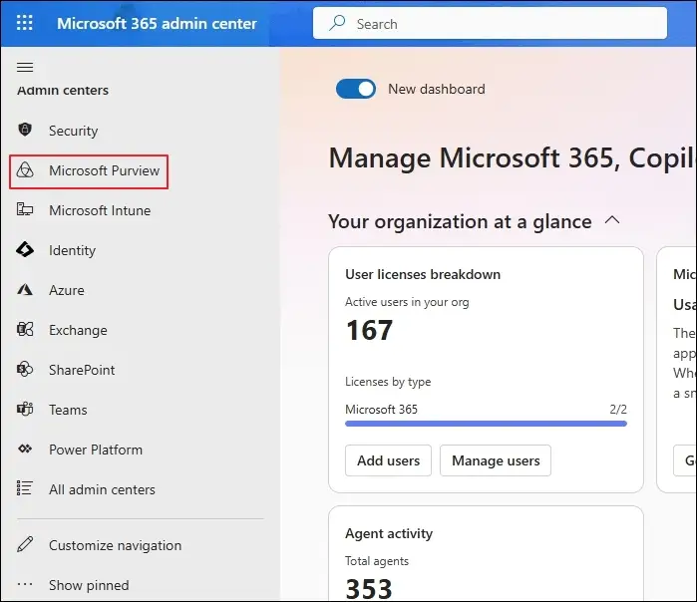The height and width of the screenshot is (602, 697).
Task: Click the Manage users button
Action: click(496, 460)
